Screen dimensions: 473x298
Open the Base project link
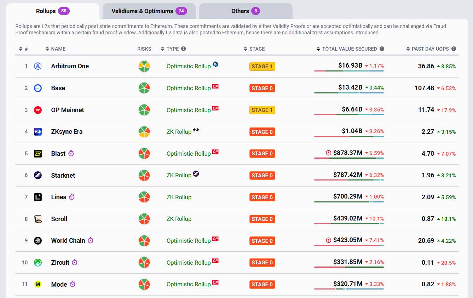[x=58, y=88]
